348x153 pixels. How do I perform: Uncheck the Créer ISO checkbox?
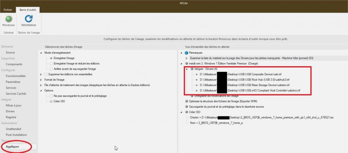tap(52, 101)
